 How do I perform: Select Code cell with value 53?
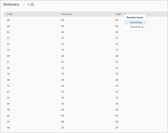click(x=8, y=44)
